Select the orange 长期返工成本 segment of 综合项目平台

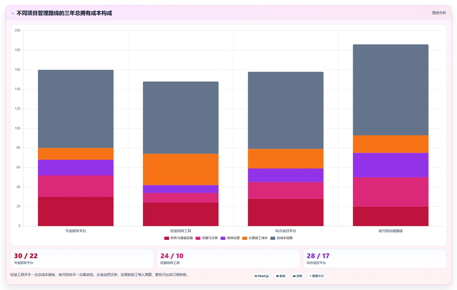(286, 159)
